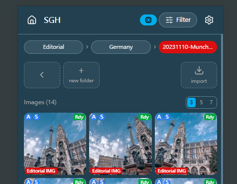Image resolution: width=237 pixels, height=184 pixels.
Task: Click the vertical scrollbar on right edge
Action: click(x=222, y=109)
